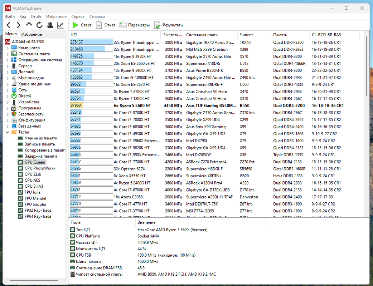Image resolution: width=373 pixels, height=286 pixels.
Task: Collapse the Тесты tree node
Action: (8, 132)
